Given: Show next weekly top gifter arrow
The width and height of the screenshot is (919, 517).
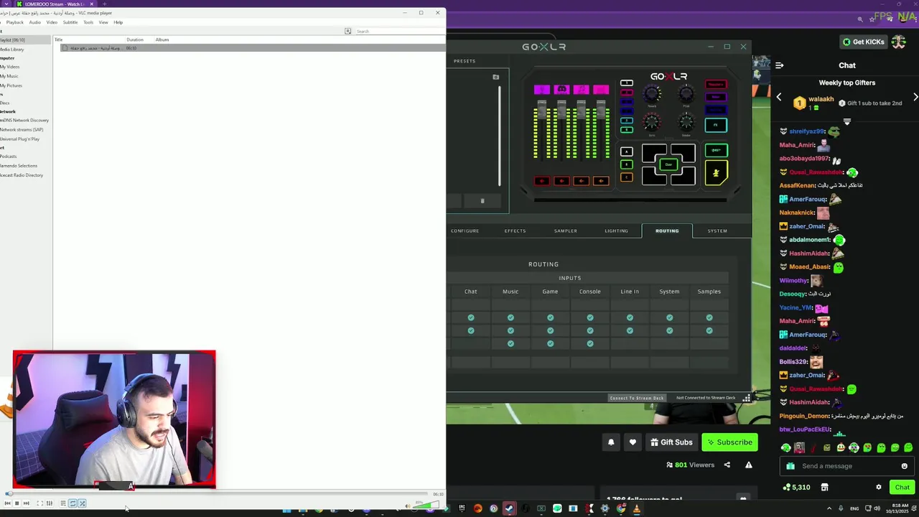Looking at the screenshot, I should pos(915,97).
